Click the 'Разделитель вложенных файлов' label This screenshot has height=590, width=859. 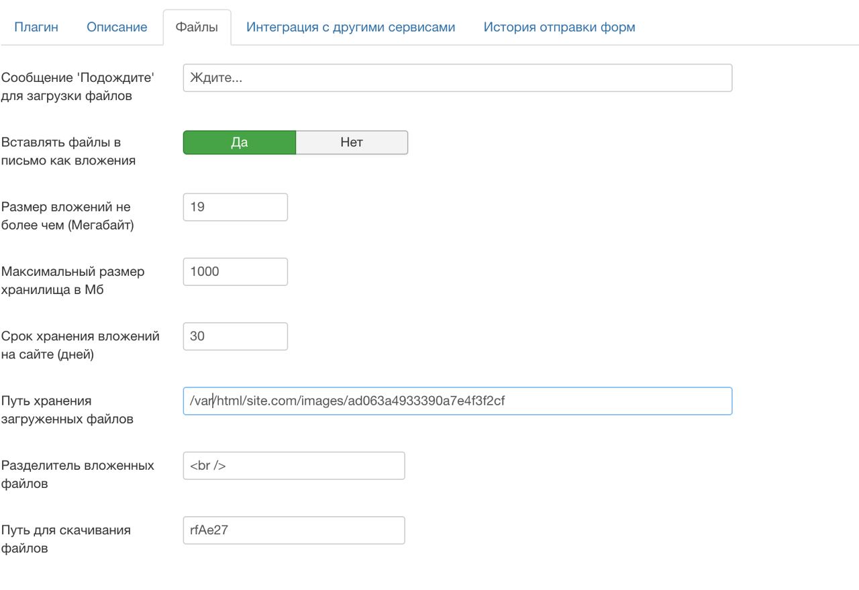pos(77,475)
